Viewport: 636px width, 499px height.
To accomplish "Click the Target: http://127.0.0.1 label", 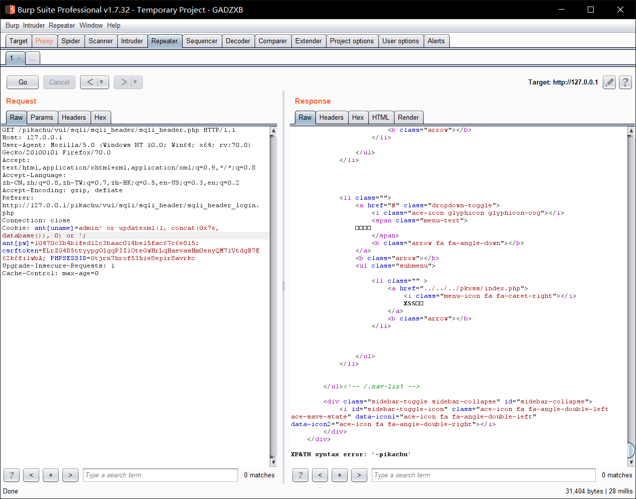I will pyautogui.click(x=563, y=82).
